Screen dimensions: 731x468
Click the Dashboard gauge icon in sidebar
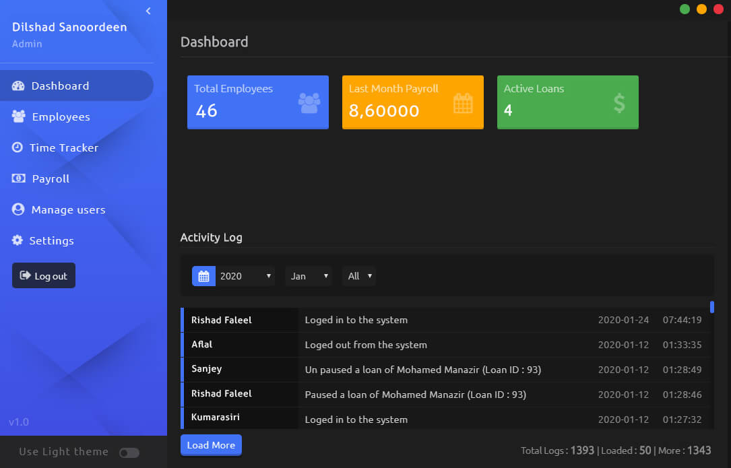tap(18, 86)
